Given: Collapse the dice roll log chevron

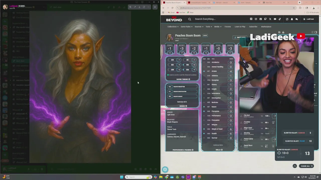Looking at the screenshot, I should click(x=295, y=166).
